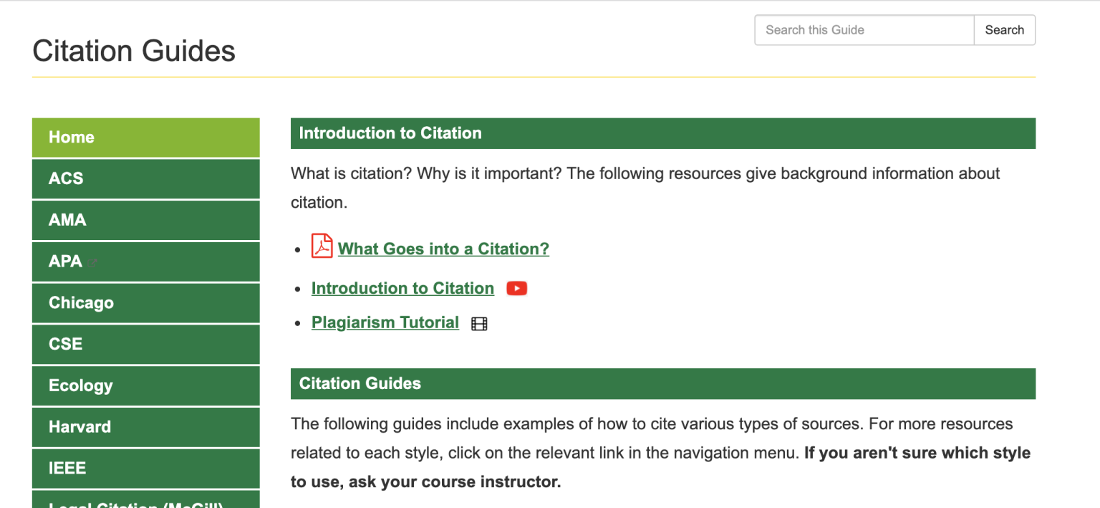Click the Search button
Screen dimensions: 1100x508
[x=1004, y=30]
